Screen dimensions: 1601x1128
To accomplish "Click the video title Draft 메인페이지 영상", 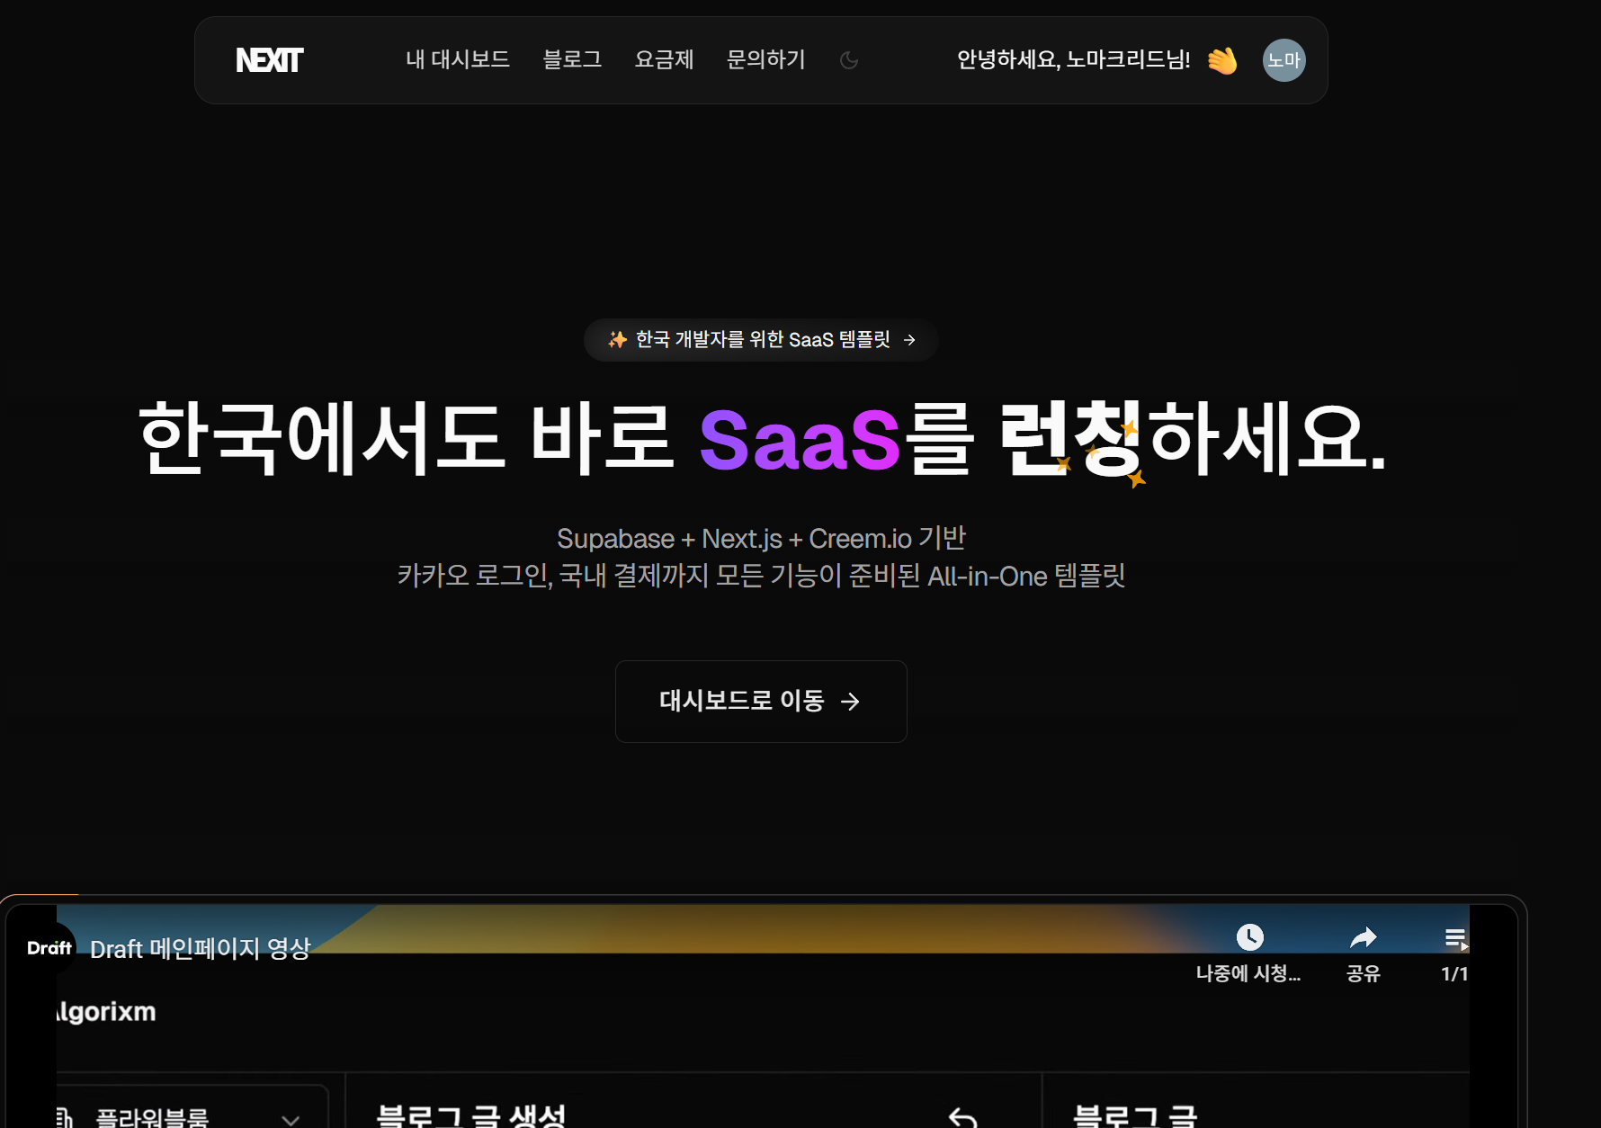I will 200,949.
